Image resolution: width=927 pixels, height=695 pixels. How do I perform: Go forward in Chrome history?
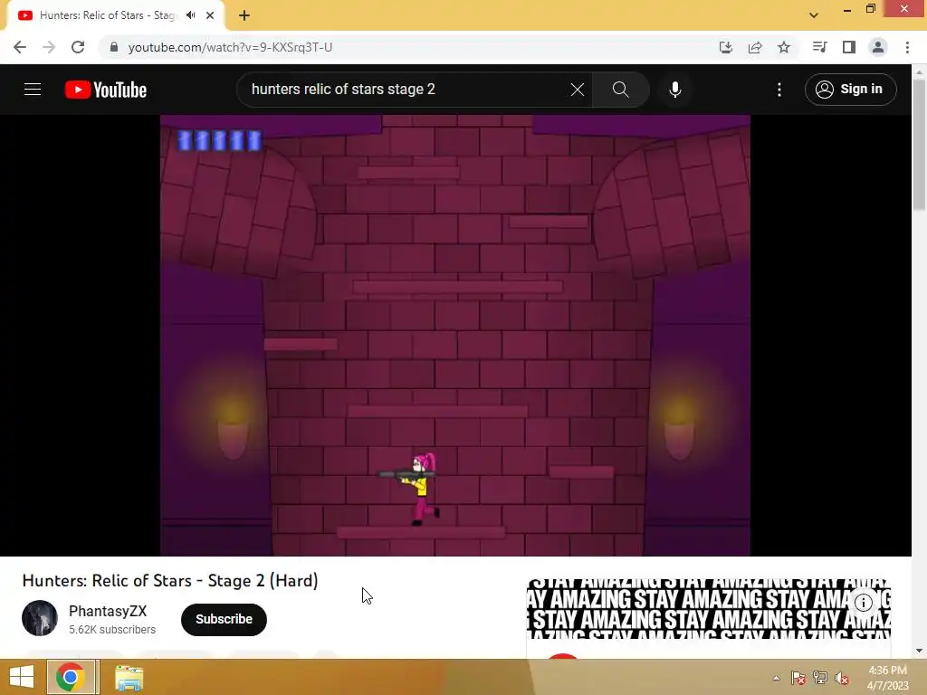point(49,47)
